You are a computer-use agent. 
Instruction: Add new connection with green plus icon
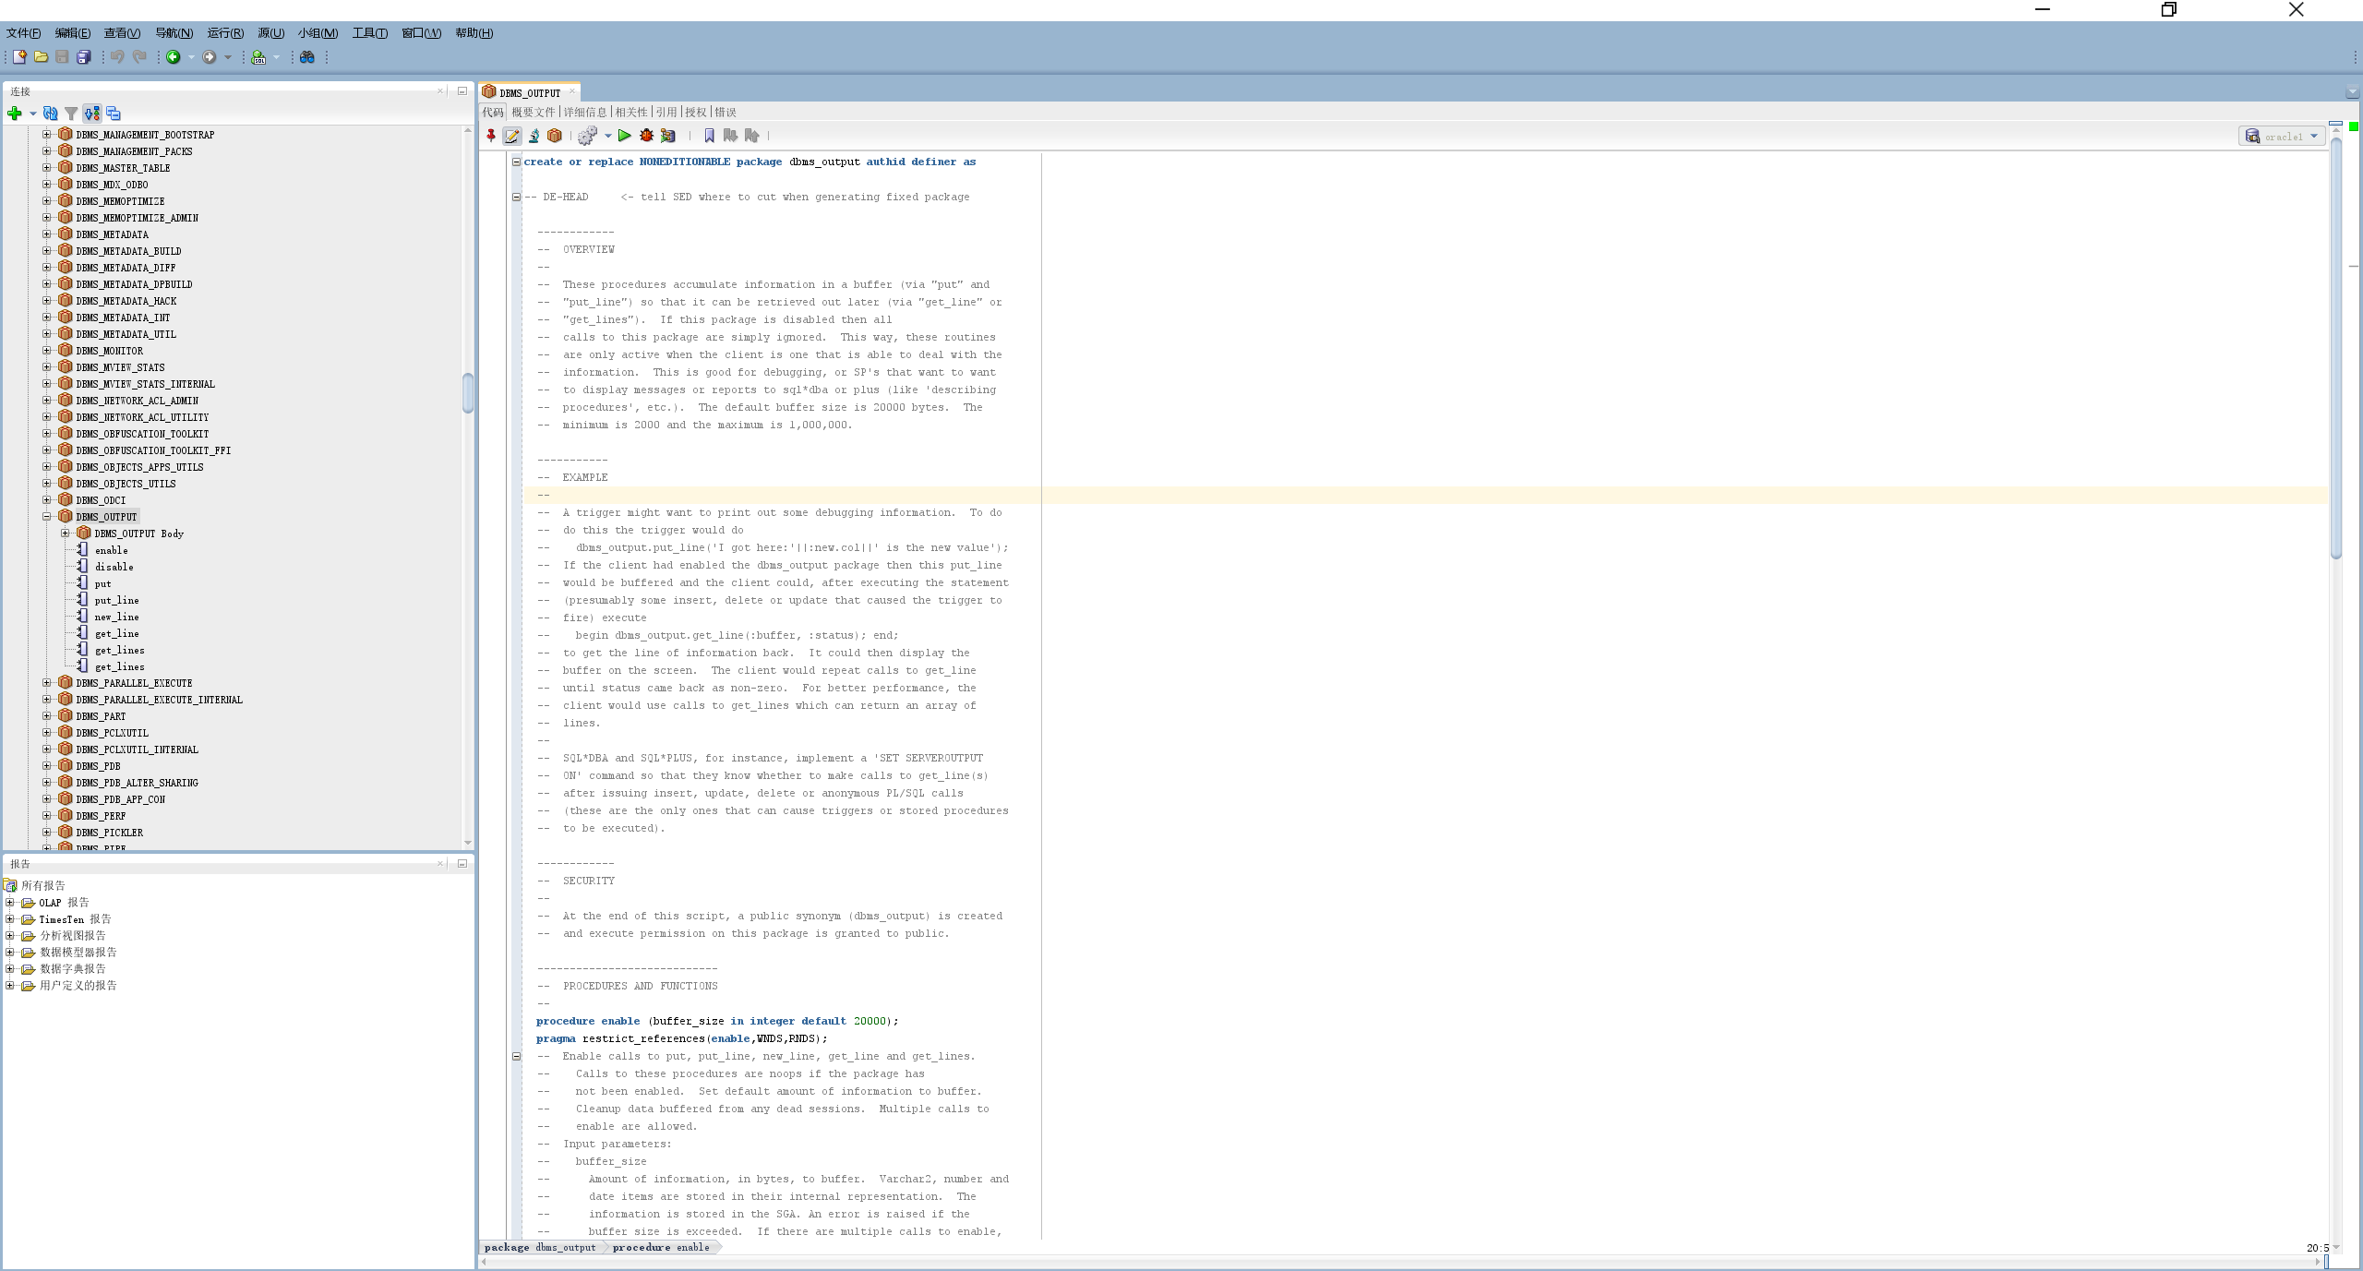coord(14,114)
